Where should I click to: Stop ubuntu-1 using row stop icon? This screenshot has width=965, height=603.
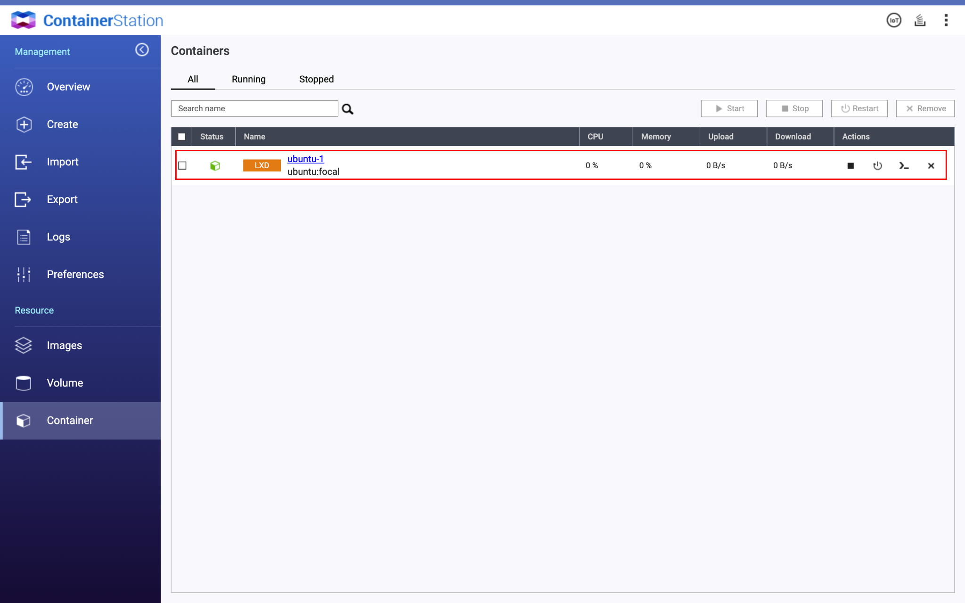[x=851, y=166]
